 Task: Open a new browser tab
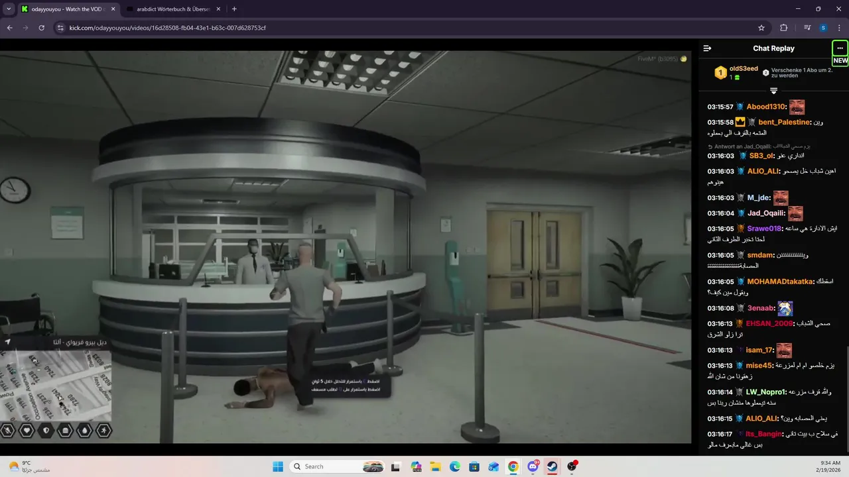click(234, 9)
